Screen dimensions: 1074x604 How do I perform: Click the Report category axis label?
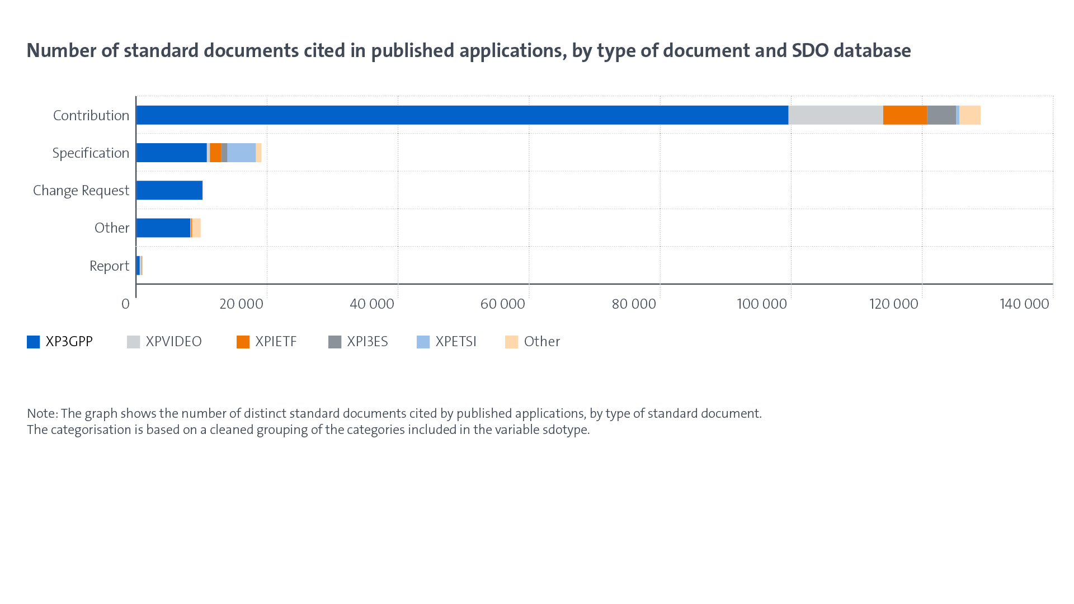click(109, 266)
